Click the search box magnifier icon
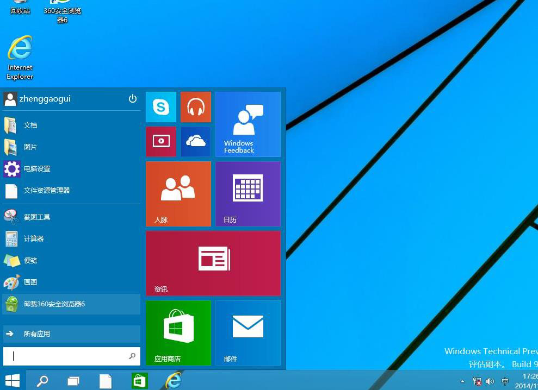 pyautogui.click(x=132, y=356)
